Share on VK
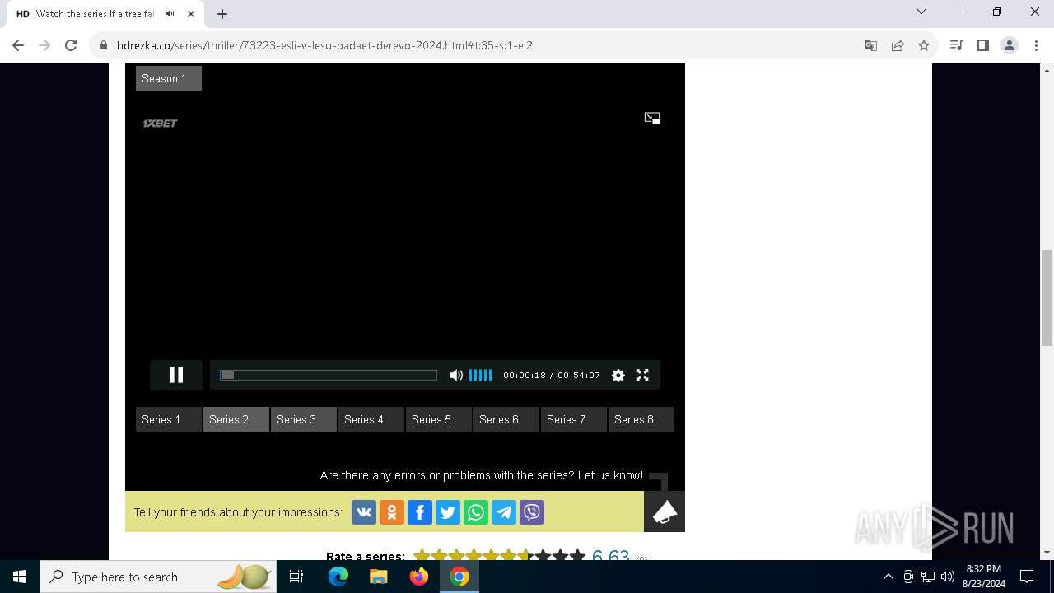This screenshot has height=593, width=1054. tap(364, 512)
